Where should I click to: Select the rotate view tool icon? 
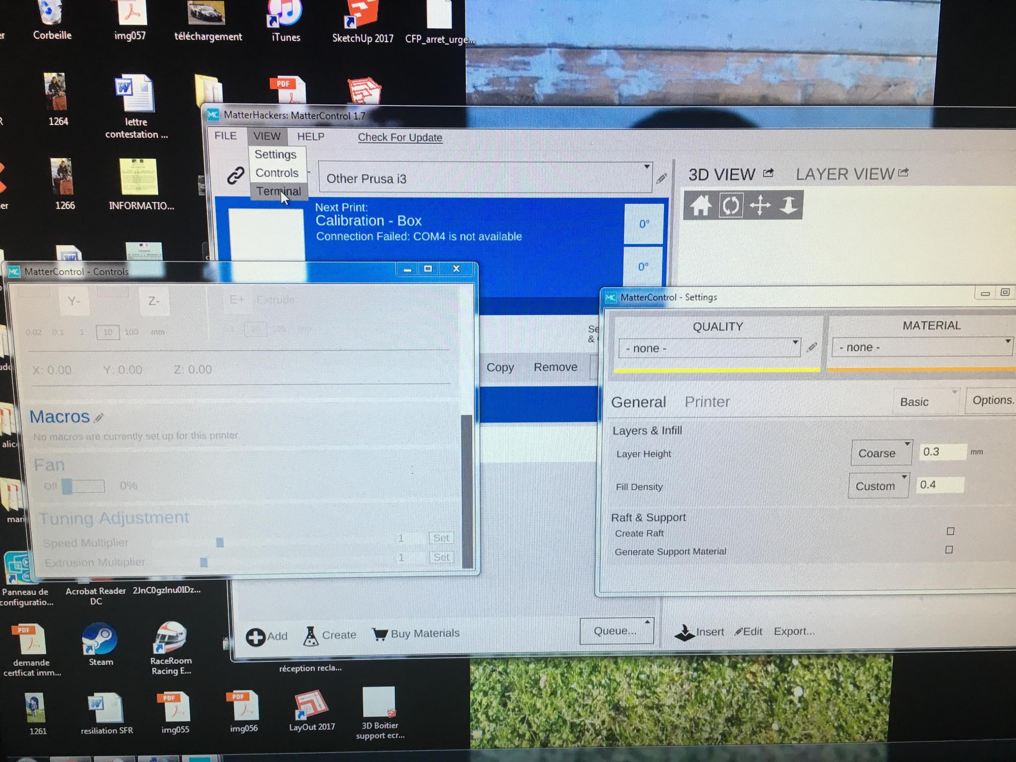pyautogui.click(x=730, y=205)
